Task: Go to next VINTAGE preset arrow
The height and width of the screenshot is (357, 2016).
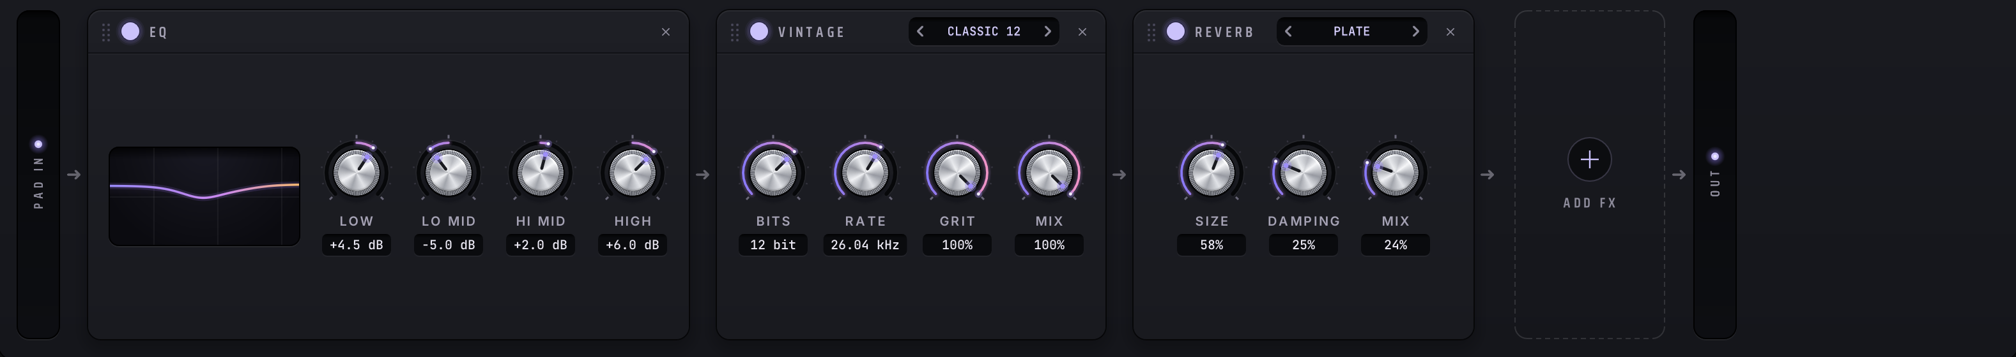Action: tap(1047, 31)
